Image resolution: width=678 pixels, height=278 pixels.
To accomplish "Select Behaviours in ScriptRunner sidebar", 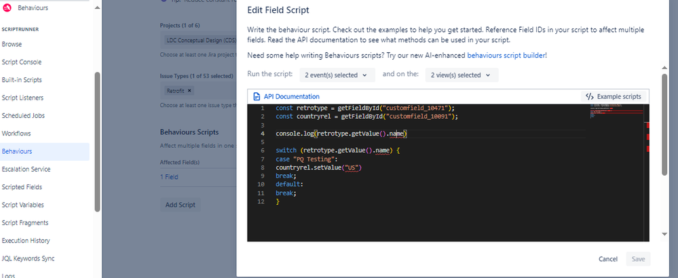I will (x=17, y=151).
